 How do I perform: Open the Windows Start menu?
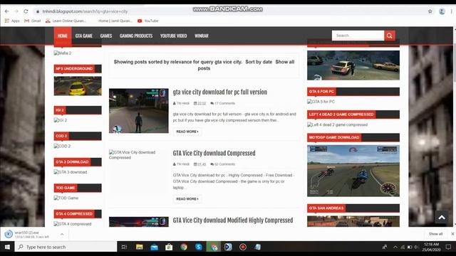[7, 247]
